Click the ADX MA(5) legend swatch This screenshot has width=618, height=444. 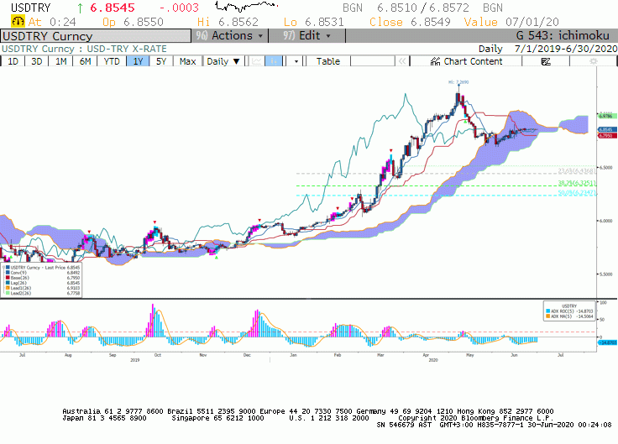pyautogui.click(x=547, y=316)
